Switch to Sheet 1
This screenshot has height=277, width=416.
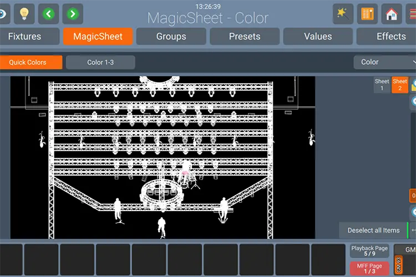[382, 85]
